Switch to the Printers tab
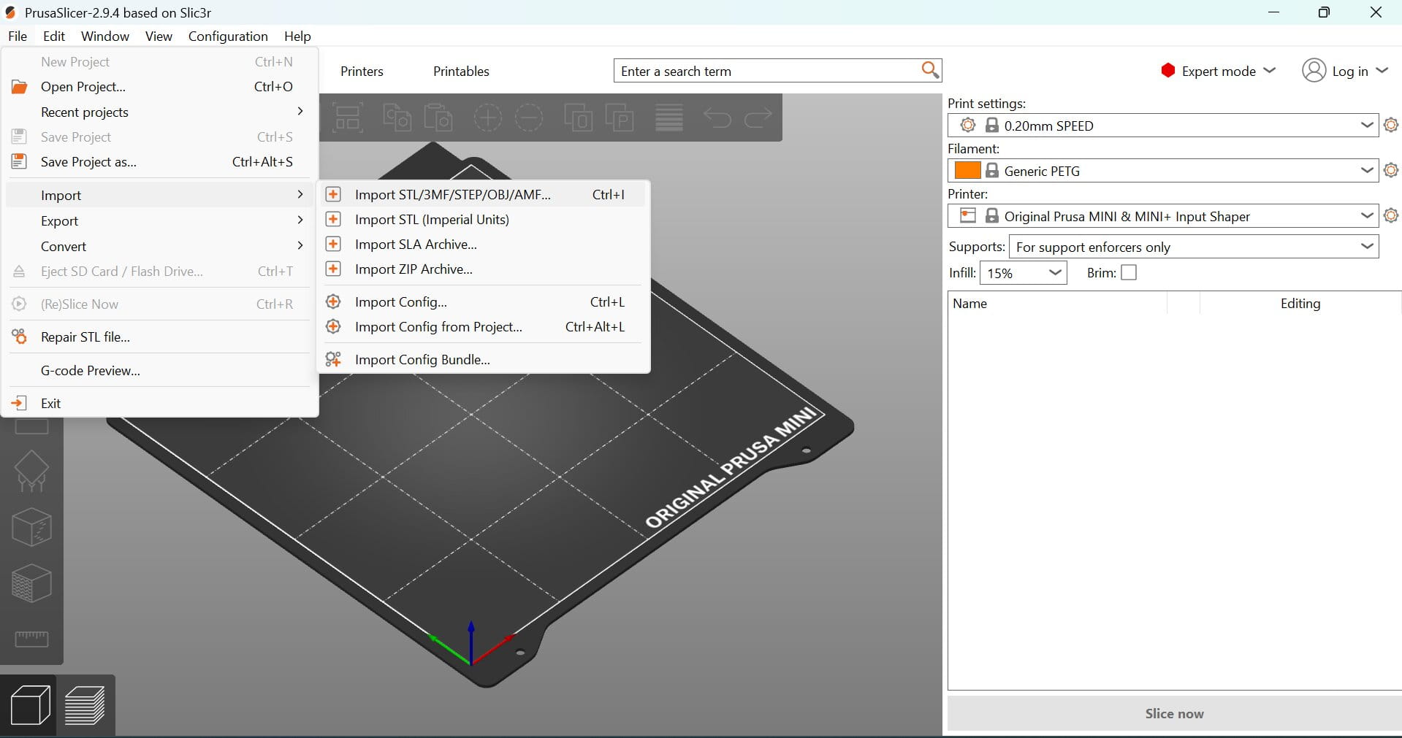The height and width of the screenshot is (738, 1402). (x=362, y=71)
